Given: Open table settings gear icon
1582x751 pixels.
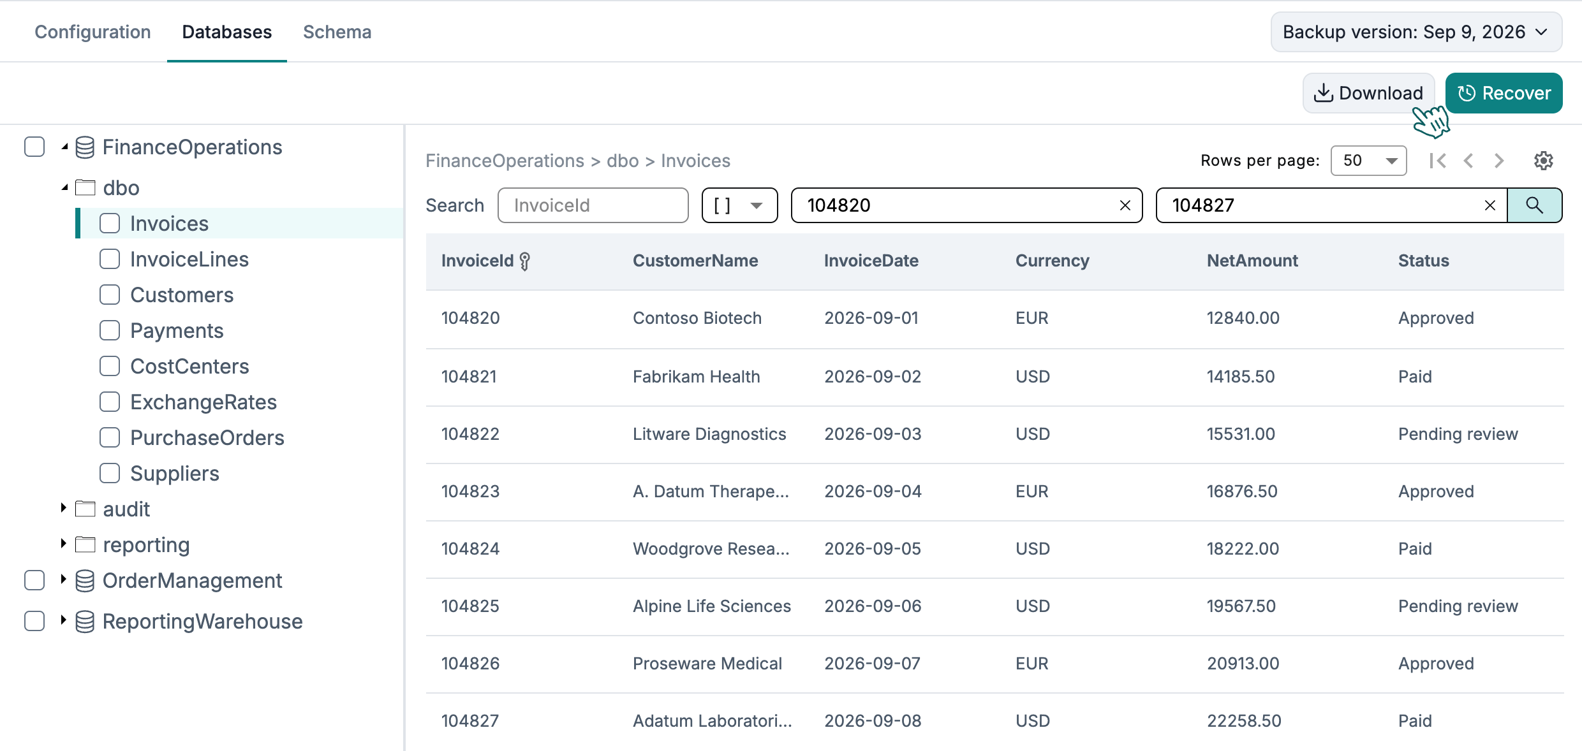Looking at the screenshot, I should click(1543, 161).
